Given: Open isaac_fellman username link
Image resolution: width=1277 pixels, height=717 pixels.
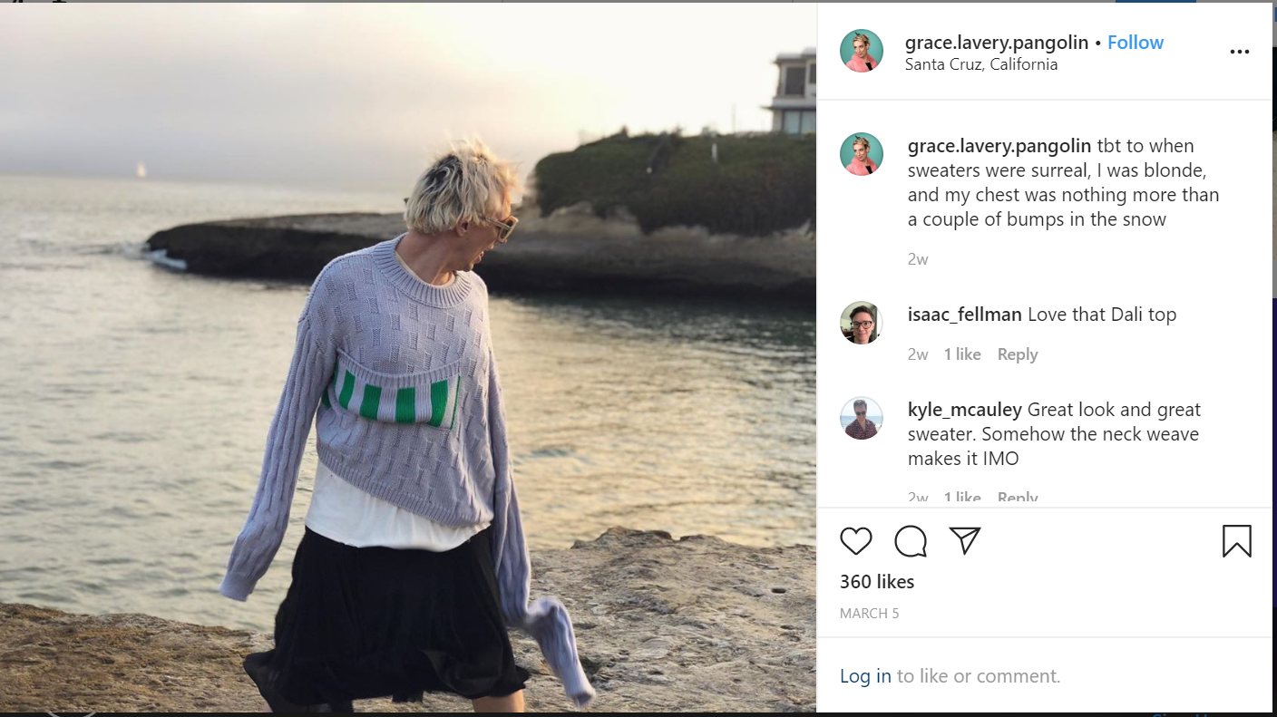Looking at the screenshot, I should (x=965, y=315).
